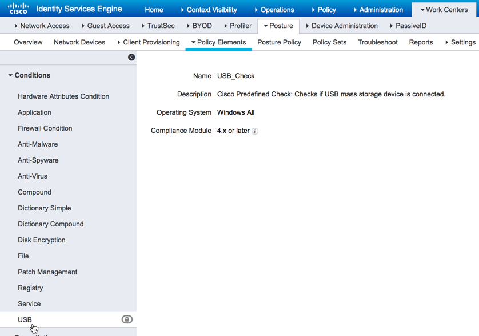Go to Troubleshoot tab

tap(378, 42)
